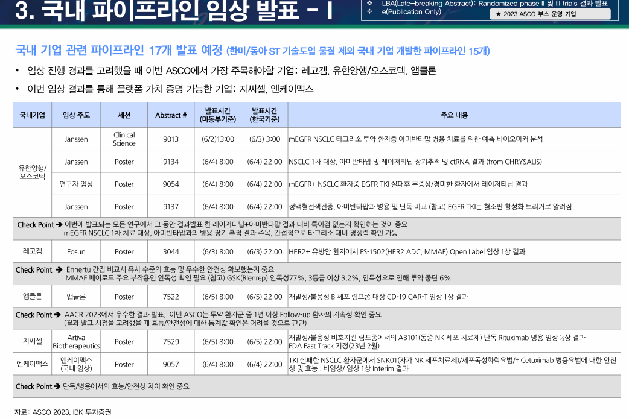
Task: Click the '세션' column header
Action: [124, 115]
